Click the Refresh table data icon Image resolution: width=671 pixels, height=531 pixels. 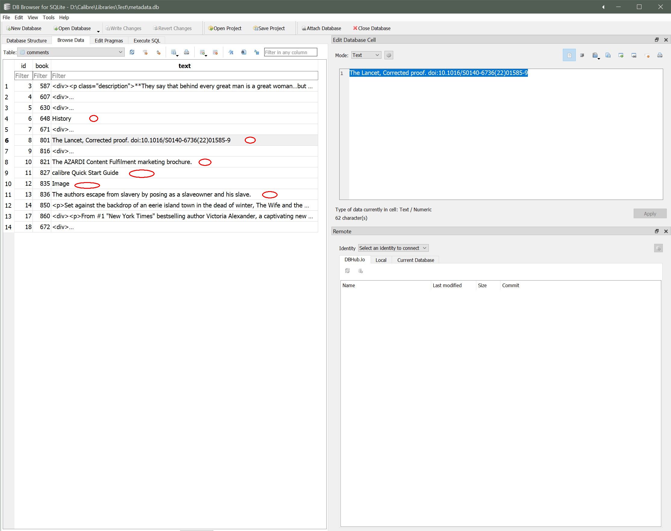tap(132, 52)
